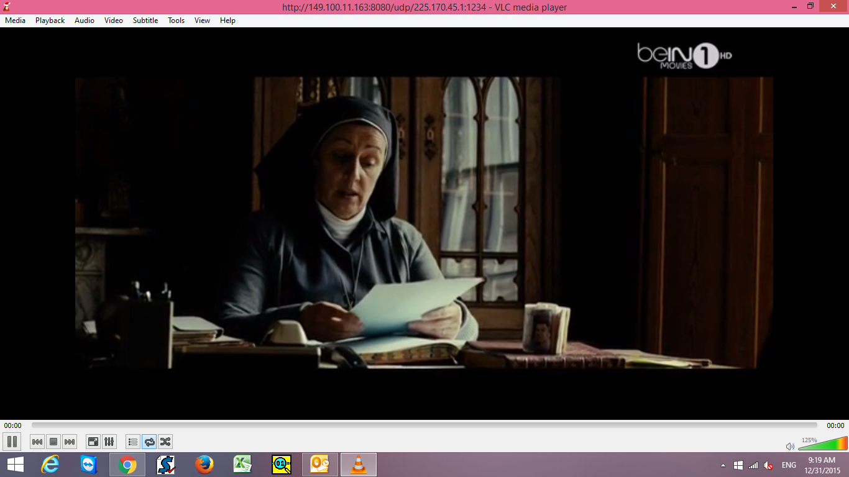This screenshot has height=477, width=849.
Task: Open the View menu
Action: (202, 20)
